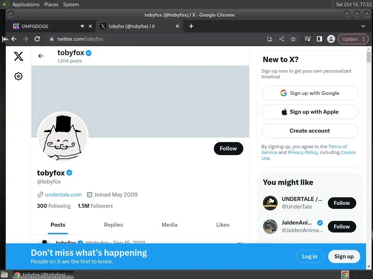Open the settings gear in X sidebar
The image size is (373, 279).
coord(18,76)
